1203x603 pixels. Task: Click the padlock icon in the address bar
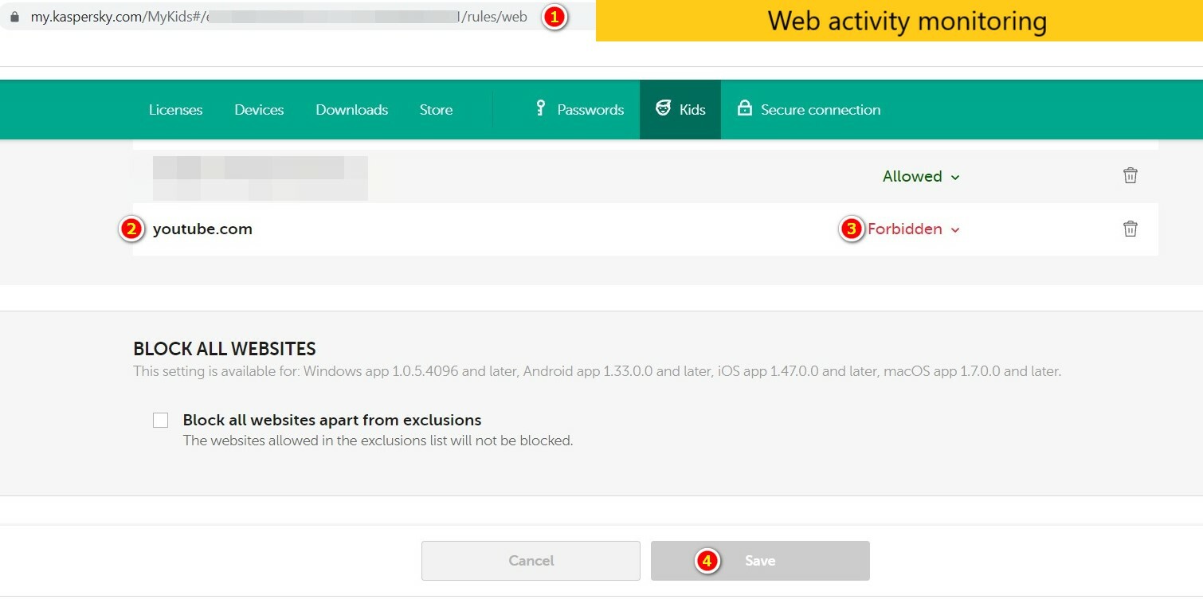click(x=14, y=17)
